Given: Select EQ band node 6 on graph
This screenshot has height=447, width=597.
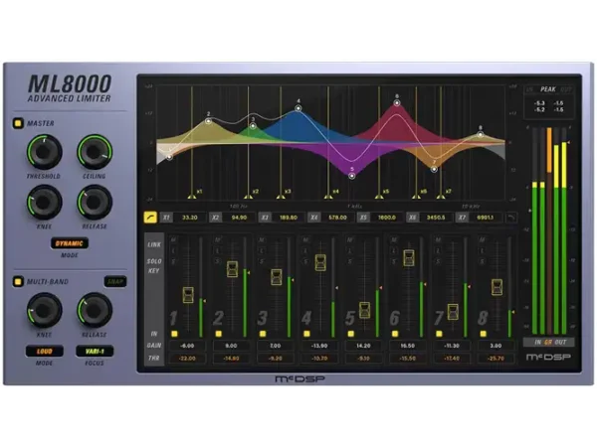Looking at the screenshot, I should click(397, 103).
